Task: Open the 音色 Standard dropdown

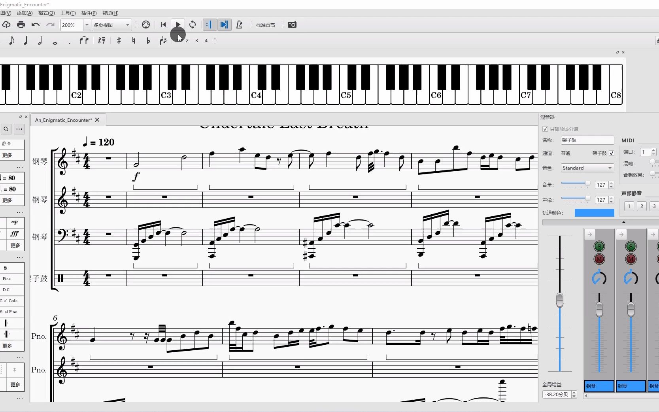Action: pos(587,168)
